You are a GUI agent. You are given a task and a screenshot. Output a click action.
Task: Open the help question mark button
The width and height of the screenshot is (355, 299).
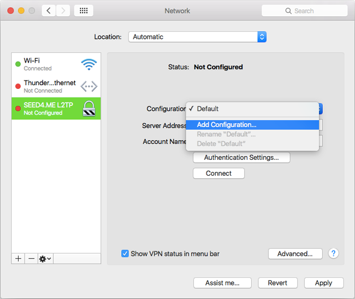click(333, 254)
